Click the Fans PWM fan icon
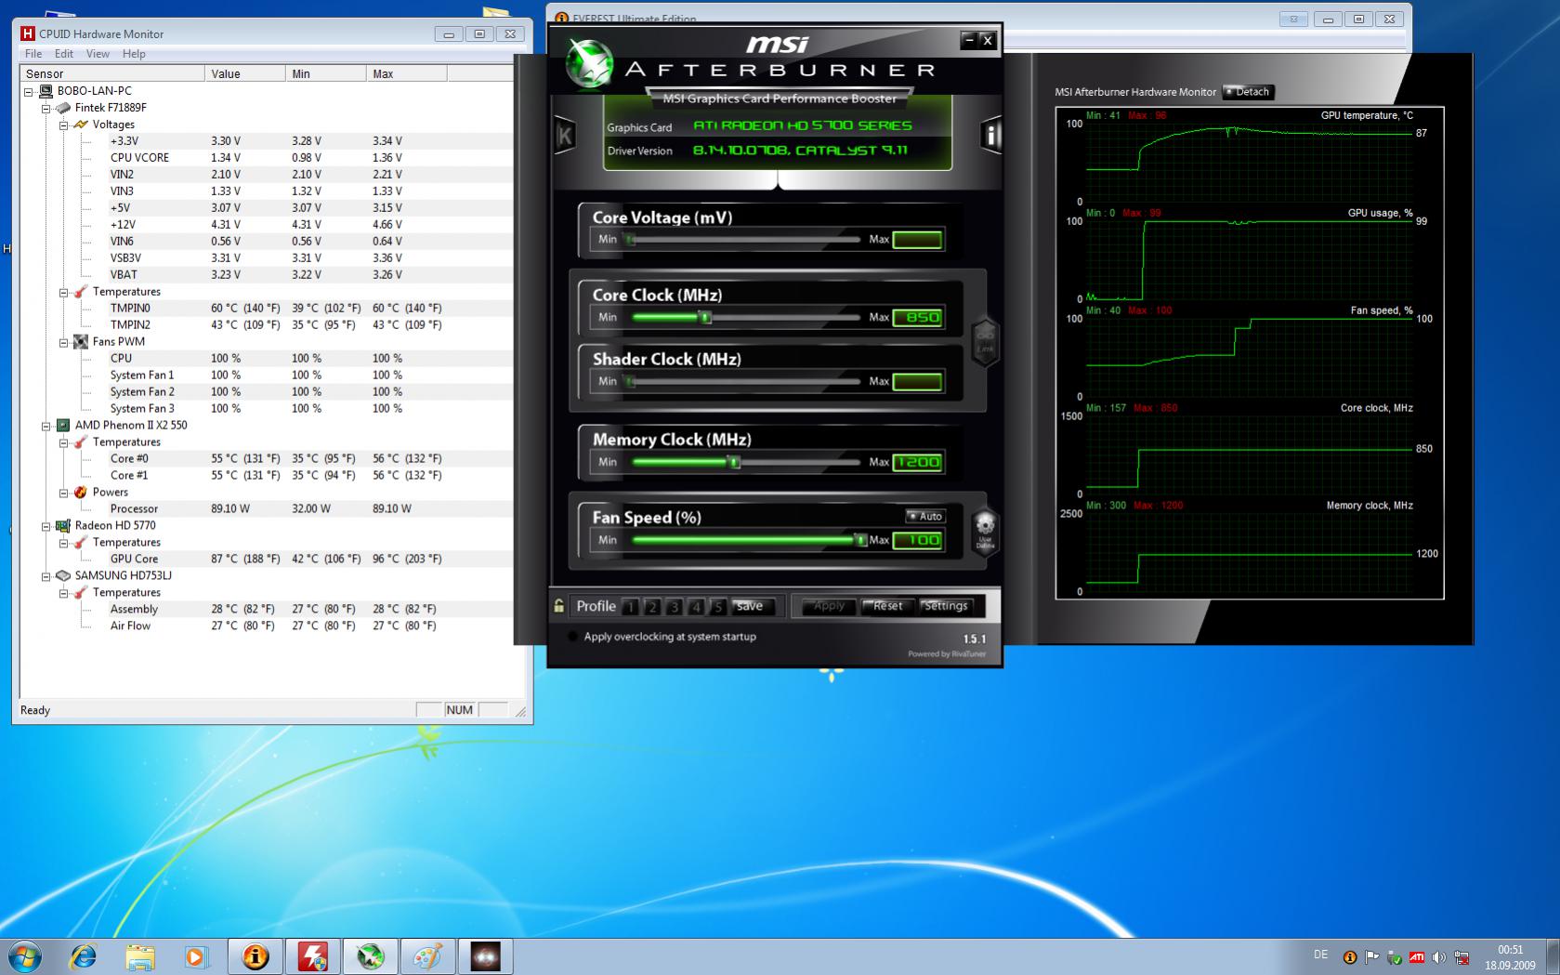The height and width of the screenshot is (975, 1560). 81,342
